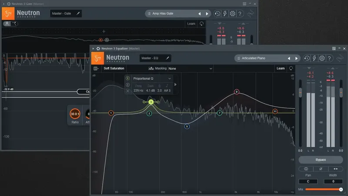Viewport: 348px width, 196px height.
Task: Go to the next Equalizer preset
Action: coord(296,58)
